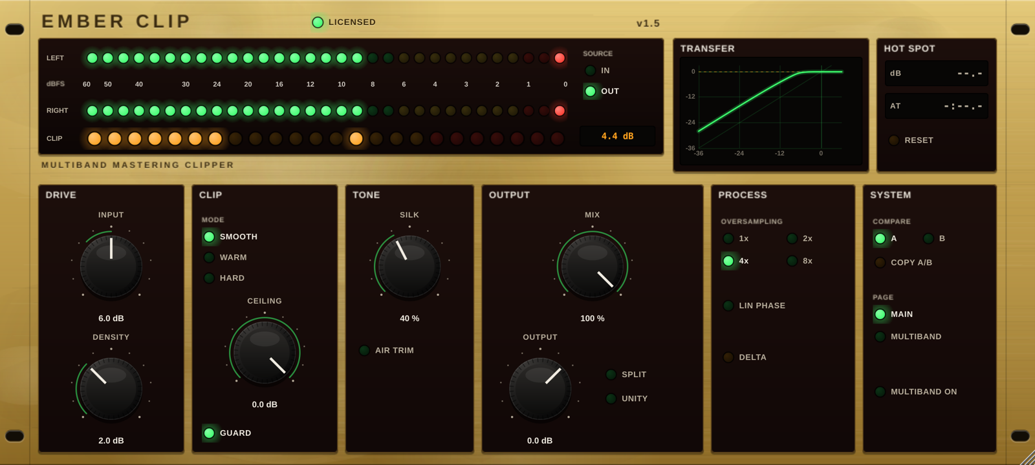Choose WARM clip mode
The height and width of the screenshot is (465, 1035).
[226, 258]
